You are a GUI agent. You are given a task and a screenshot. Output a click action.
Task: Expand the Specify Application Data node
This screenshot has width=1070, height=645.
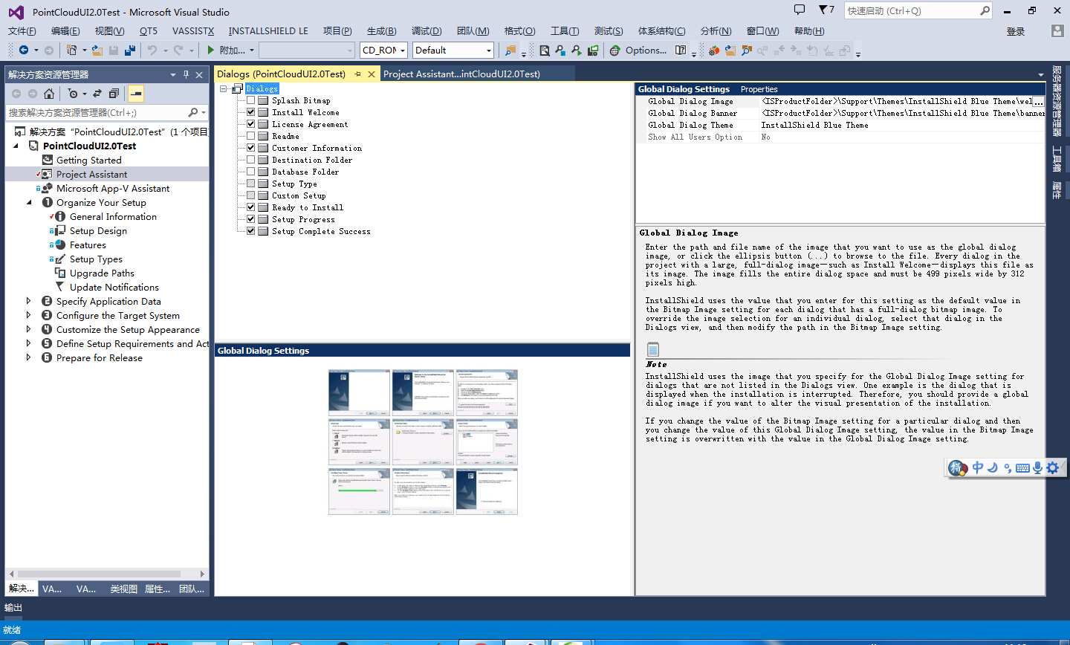pos(29,301)
